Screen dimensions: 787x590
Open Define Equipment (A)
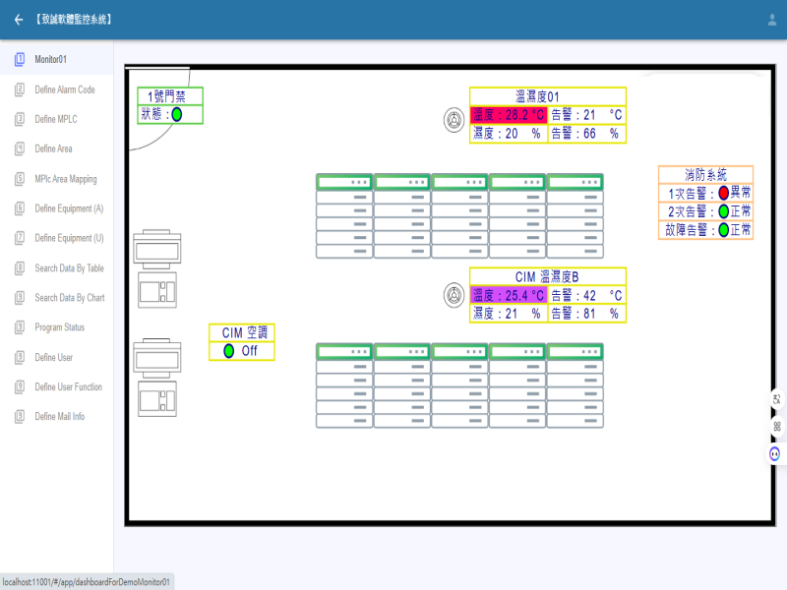pos(57,208)
